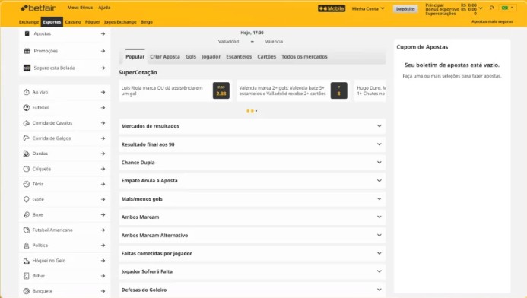Click the refresh balance icon

[x=492, y=8]
